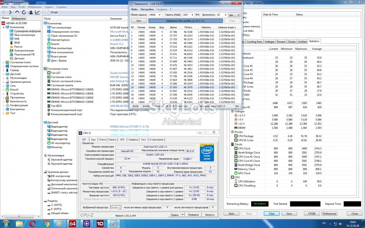Open the user icon in AIDA64 toolbar
Image resolution: width=365 pixels, height=228 pixels.
[31, 12]
